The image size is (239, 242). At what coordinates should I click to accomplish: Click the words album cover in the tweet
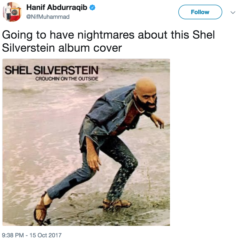click(x=90, y=48)
